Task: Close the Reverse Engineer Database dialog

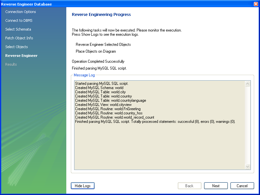Action: [256, 4]
